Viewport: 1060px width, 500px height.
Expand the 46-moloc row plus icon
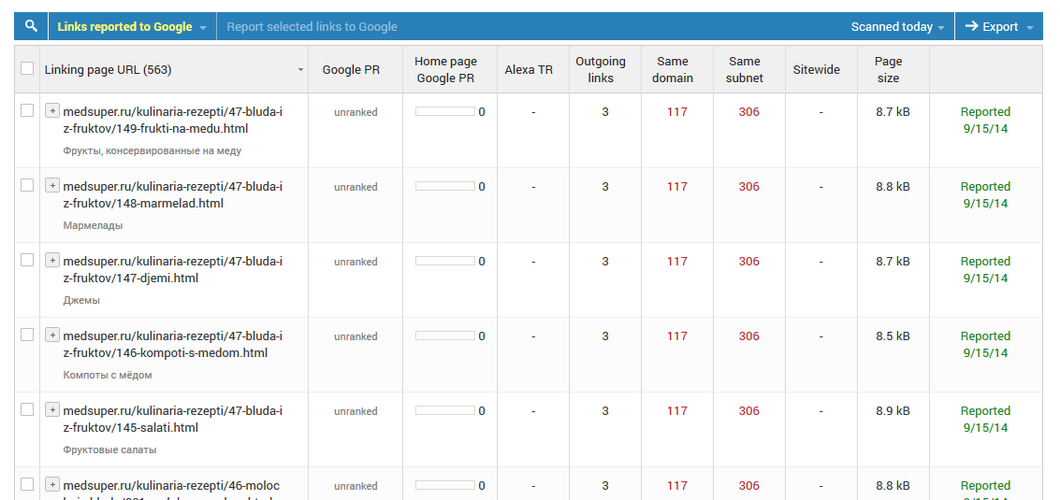[x=52, y=484]
